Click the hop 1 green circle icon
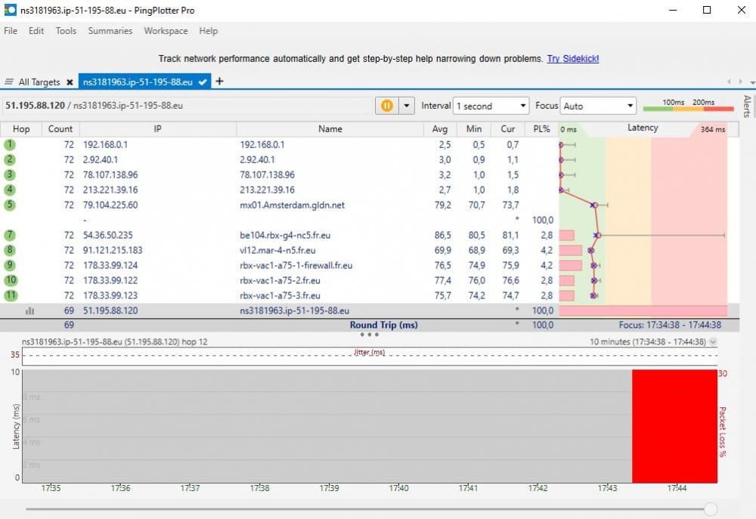The image size is (756, 519). point(10,144)
